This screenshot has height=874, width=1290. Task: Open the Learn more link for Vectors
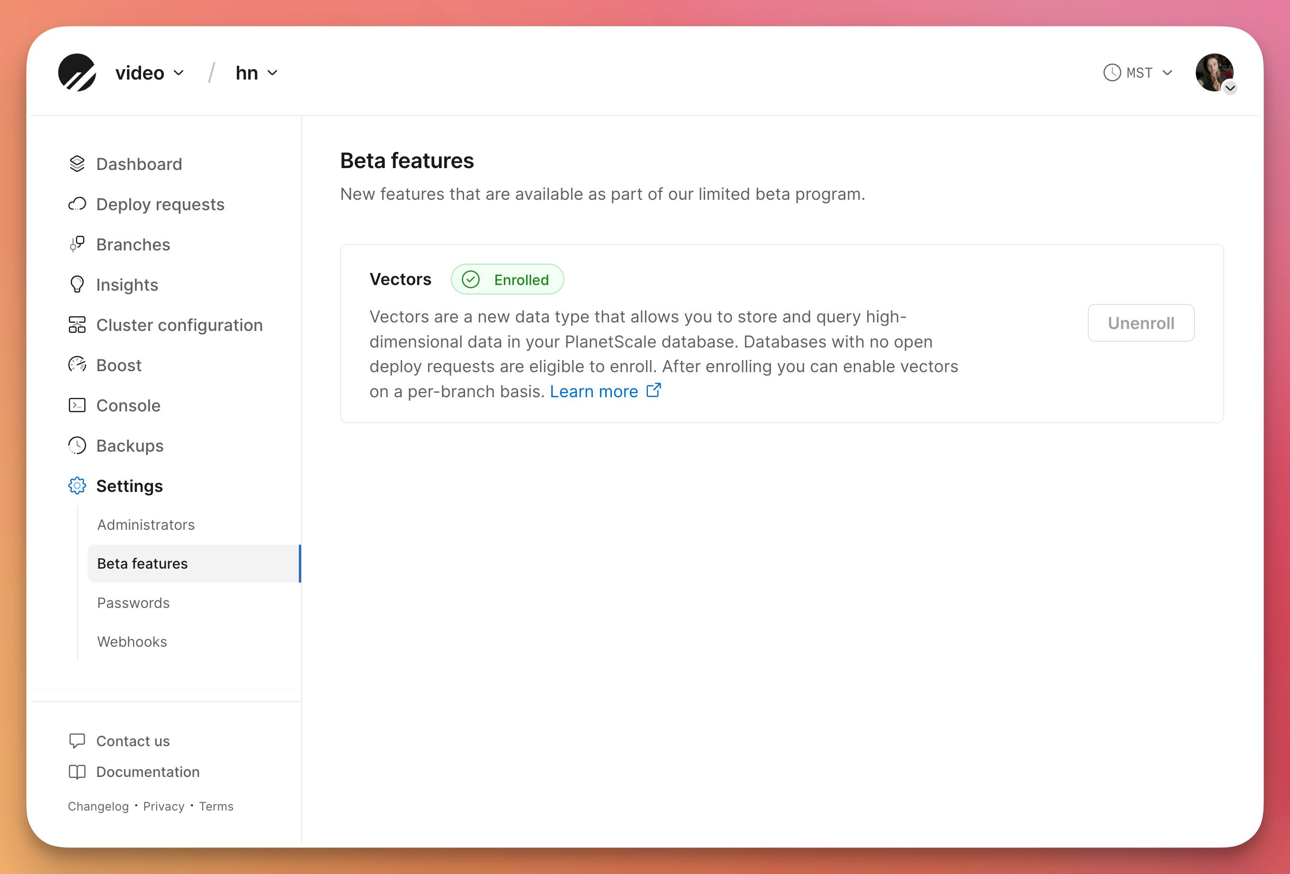(x=594, y=390)
